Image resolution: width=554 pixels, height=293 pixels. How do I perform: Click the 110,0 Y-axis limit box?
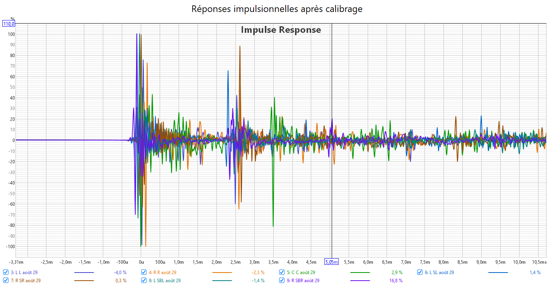[9, 24]
